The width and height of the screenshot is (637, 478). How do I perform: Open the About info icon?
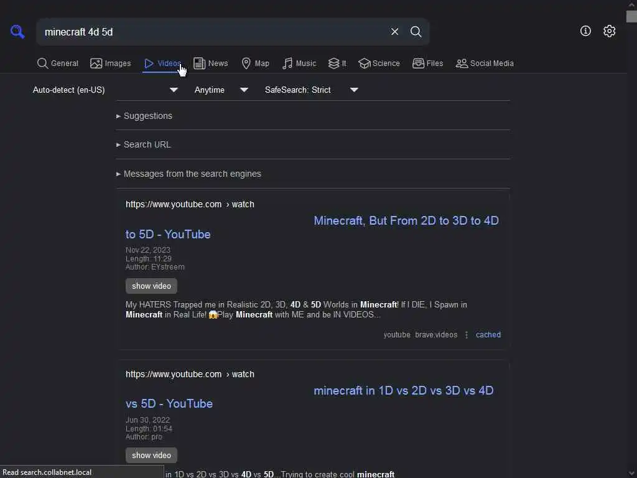click(585, 31)
